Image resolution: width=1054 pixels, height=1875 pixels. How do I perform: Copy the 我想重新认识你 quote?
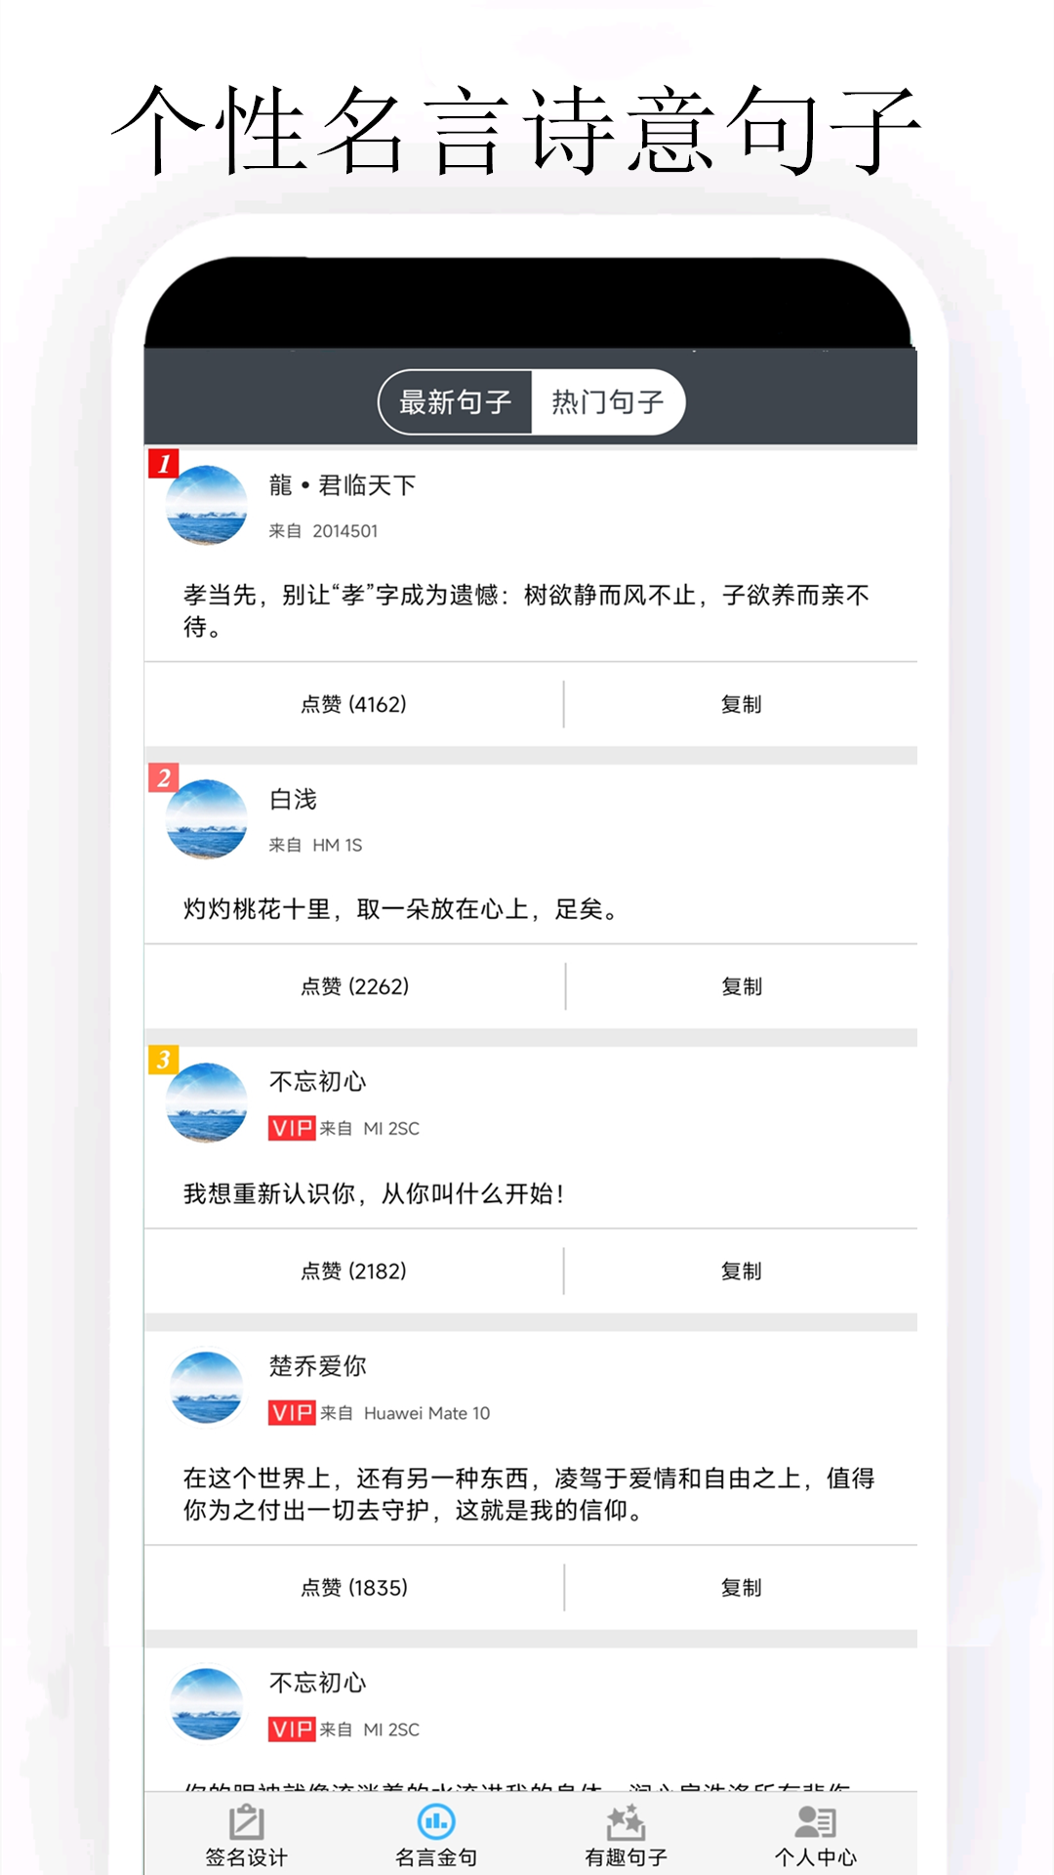tap(742, 1271)
